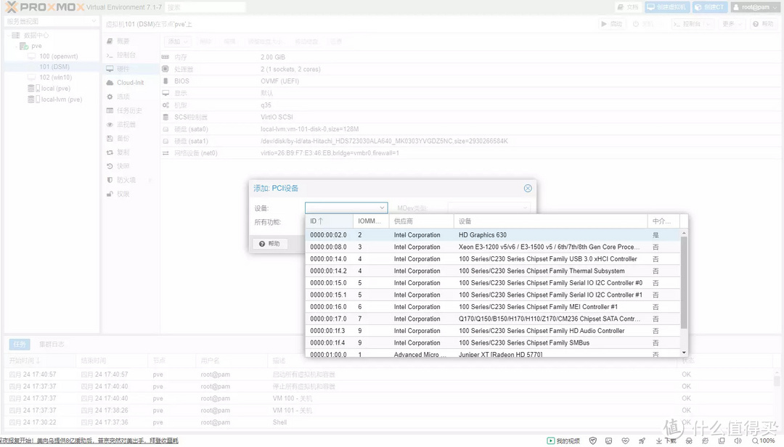Image resolution: width=784 pixels, height=447 pixels.
Task: Switch to the 任务 tasks tab
Action: (20, 345)
